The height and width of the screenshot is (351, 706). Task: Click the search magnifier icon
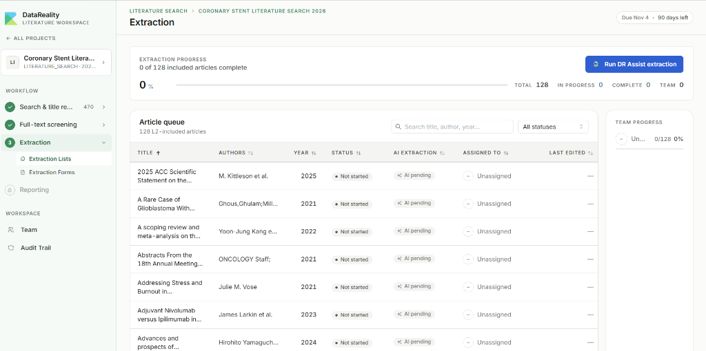tap(398, 127)
